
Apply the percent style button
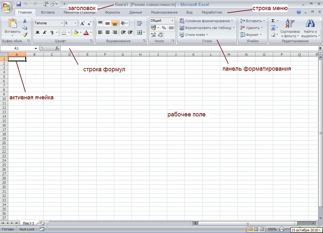(x=164, y=28)
